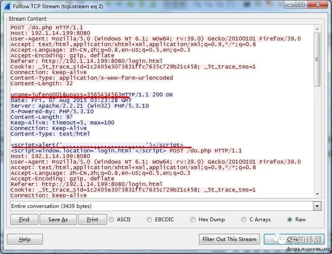This screenshot has width=332, height=254.
Task: Click the 'Keep-Alive: timeout=5, max=100' line
Action: [x=63, y=123]
